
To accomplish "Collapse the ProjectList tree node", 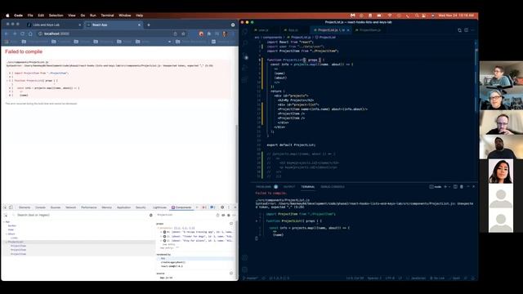I will pos(7,242).
